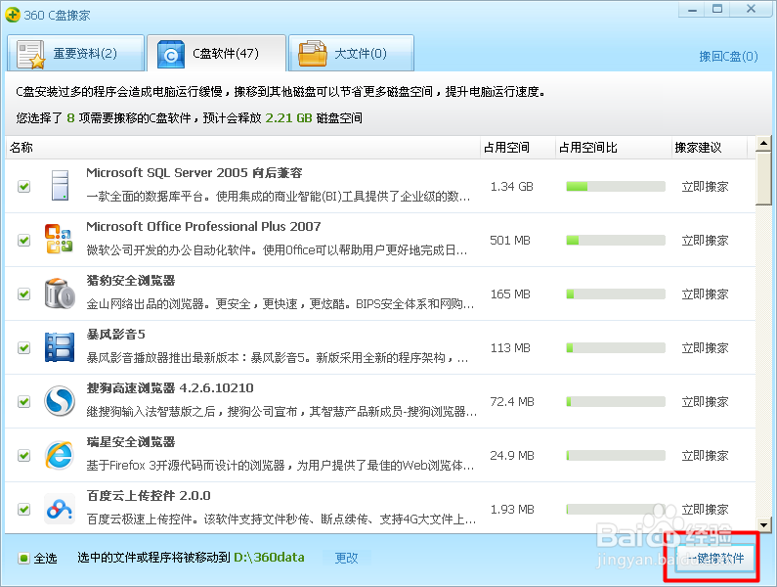Click the folder icon on 大文件 tab
The width and height of the screenshot is (777, 587).
coord(313,54)
